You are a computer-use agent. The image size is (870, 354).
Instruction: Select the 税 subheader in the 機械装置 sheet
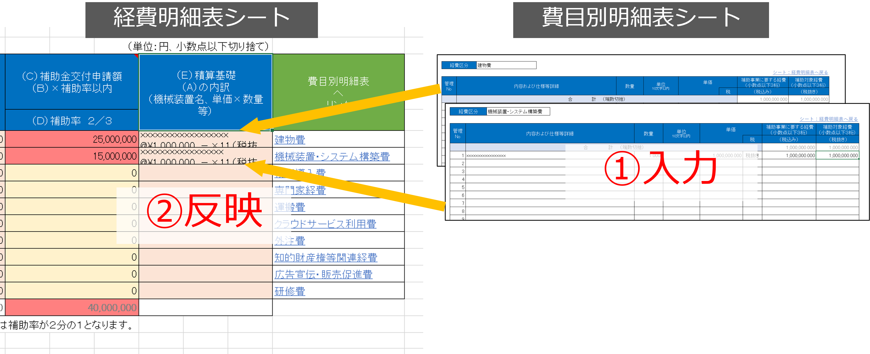click(x=752, y=140)
